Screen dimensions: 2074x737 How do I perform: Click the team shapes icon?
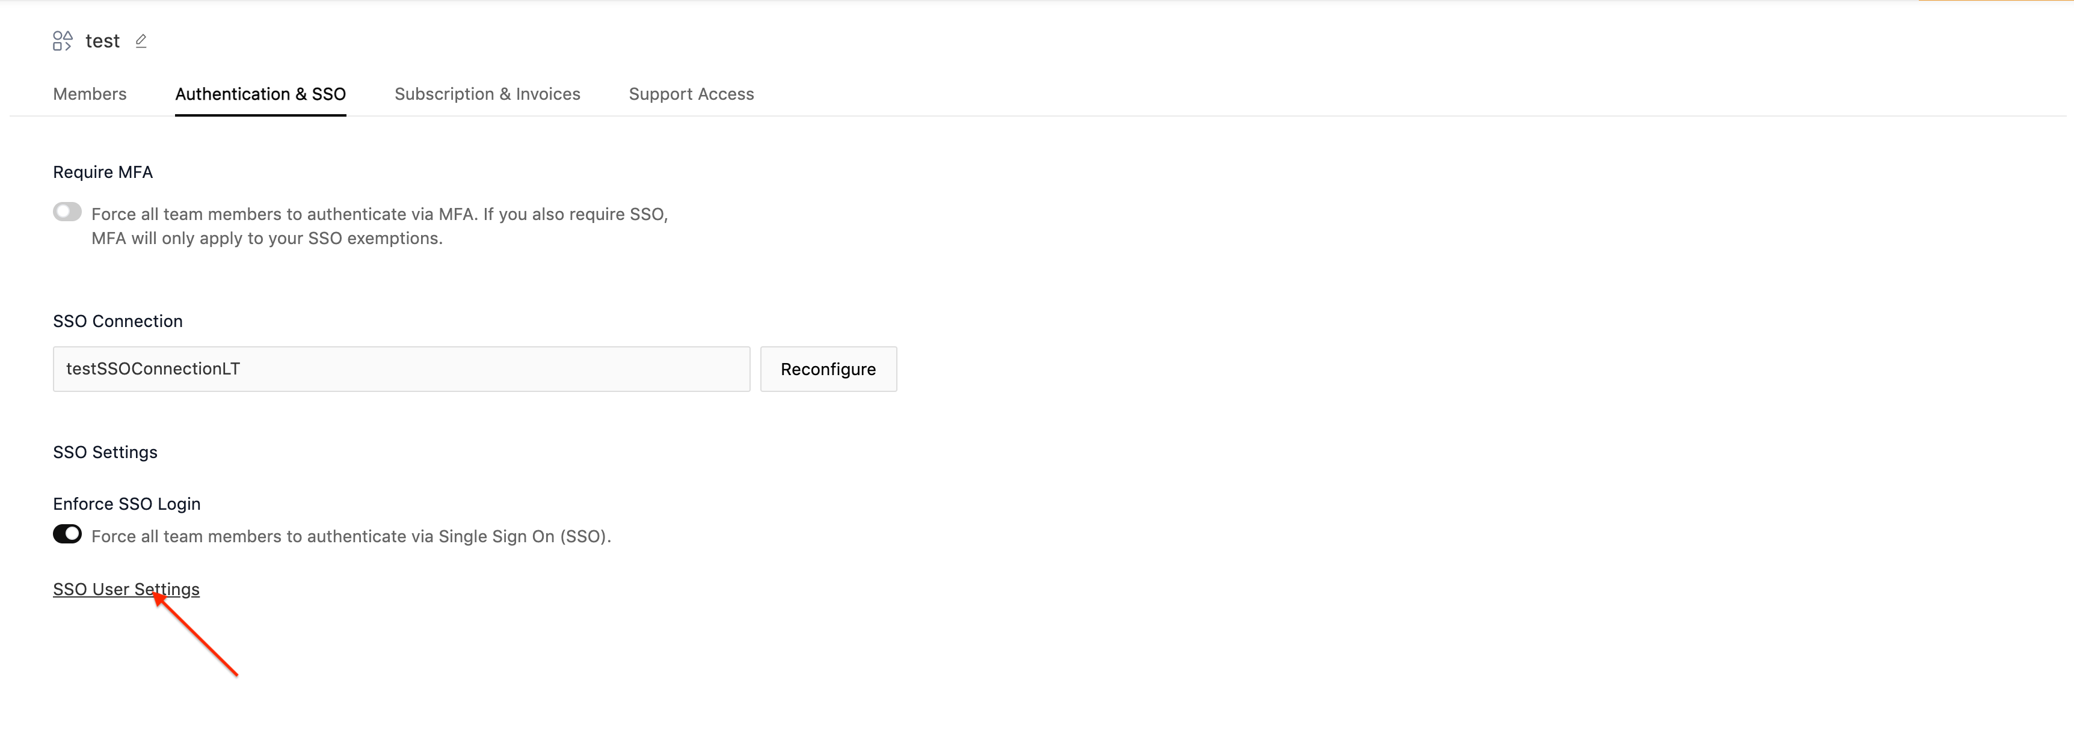click(x=63, y=41)
